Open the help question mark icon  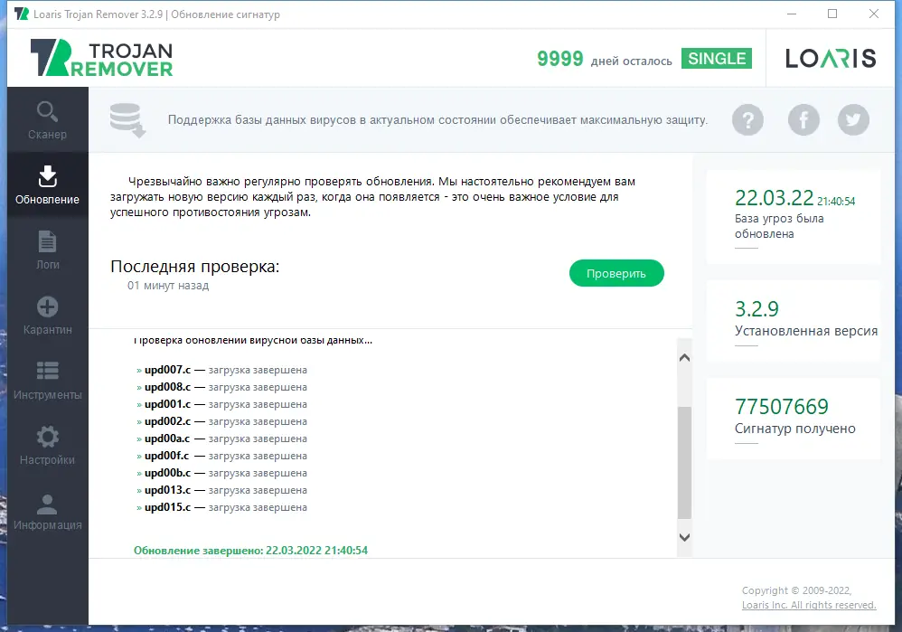(x=747, y=119)
